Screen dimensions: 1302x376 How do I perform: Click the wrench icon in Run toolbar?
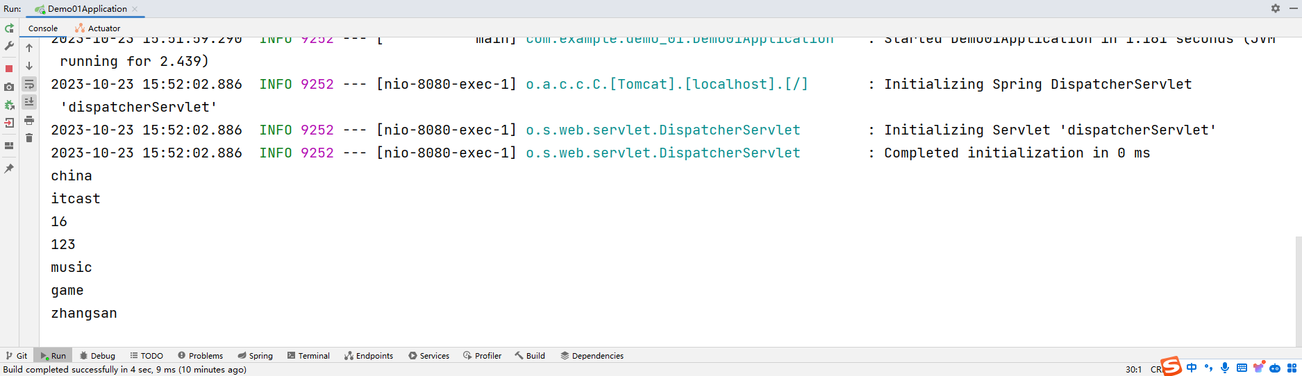click(9, 46)
